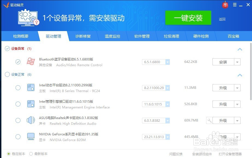
Task: Click the NVIDIA GeForce系列显卡驱动391.35版 title
Action: coord(69,134)
